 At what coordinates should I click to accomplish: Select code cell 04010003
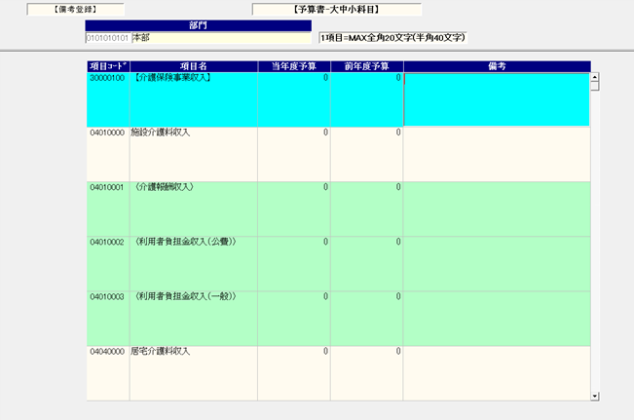[x=108, y=319]
